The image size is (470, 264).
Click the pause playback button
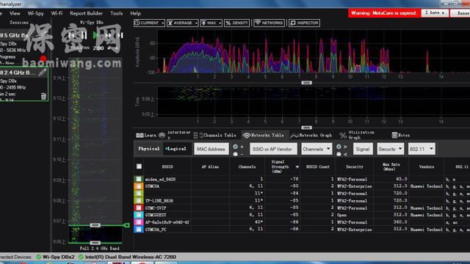[x=84, y=35]
